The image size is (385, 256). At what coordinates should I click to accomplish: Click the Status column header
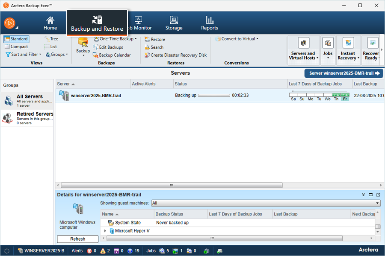click(230, 84)
